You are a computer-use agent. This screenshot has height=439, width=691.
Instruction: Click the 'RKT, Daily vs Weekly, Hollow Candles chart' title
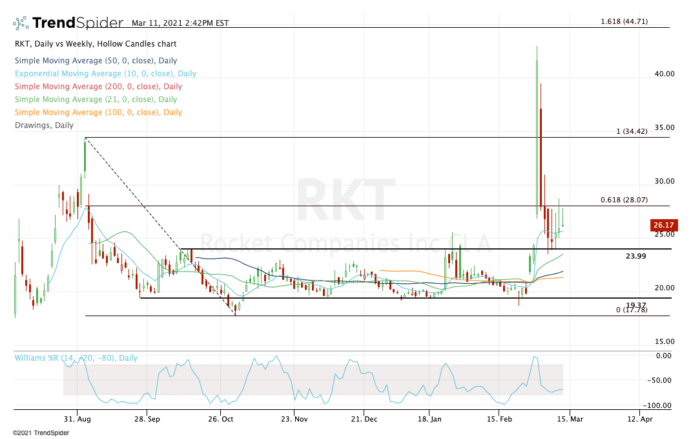pos(96,44)
